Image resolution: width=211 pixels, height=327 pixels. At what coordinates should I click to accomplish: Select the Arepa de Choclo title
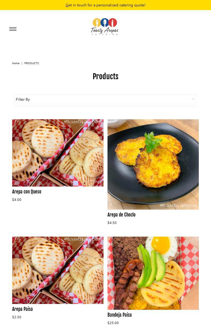click(x=122, y=215)
